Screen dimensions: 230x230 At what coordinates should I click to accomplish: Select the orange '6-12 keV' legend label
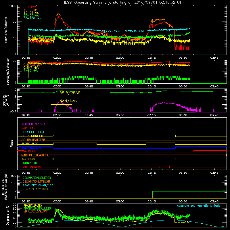click(x=31, y=10)
